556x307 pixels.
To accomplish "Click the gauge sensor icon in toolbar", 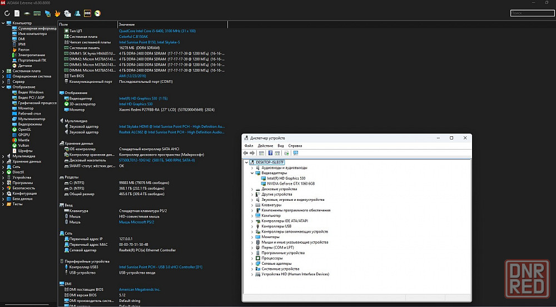I will coord(97,13).
